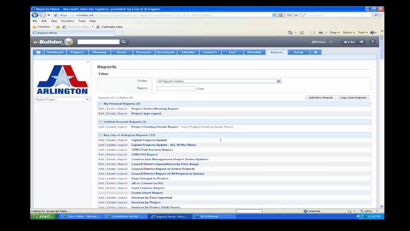
Task: Open the e-Builder help question mark
Action: pyautogui.click(x=373, y=42)
